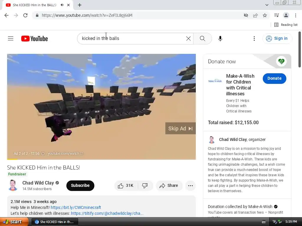302x226 pixels.
Task: Open the Chad Wild Clay channel name
Action: tap(38, 183)
